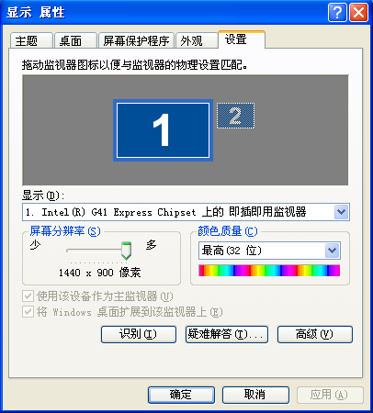Toggle 将 Windows 桌面扩展到该监视器上 checkbox

click(x=28, y=312)
